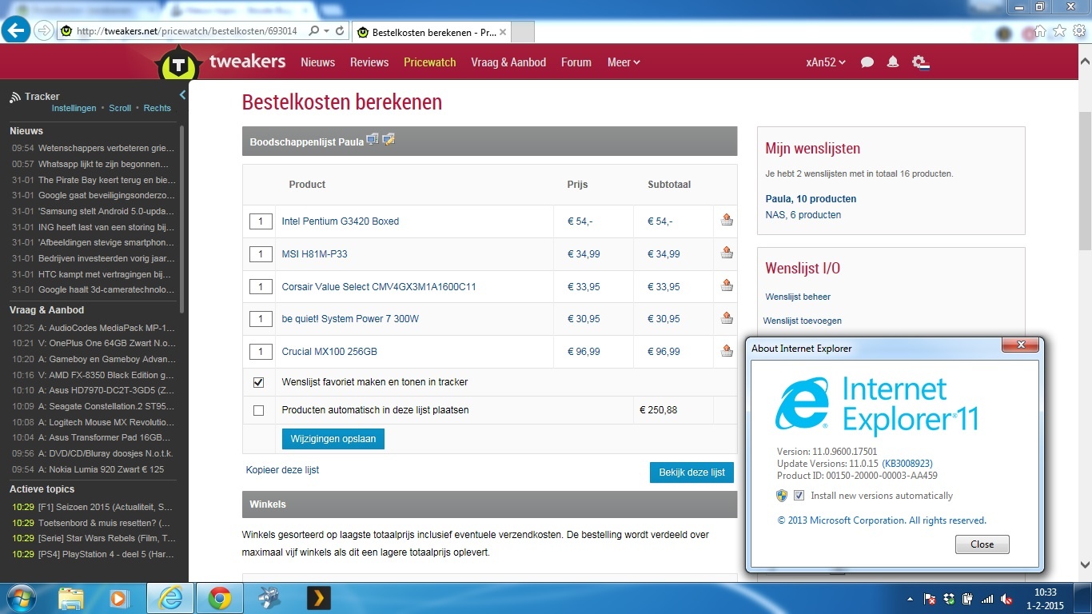Click the Kopieer deze lijst link
This screenshot has height=614, width=1092.
pyautogui.click(x=282, y=470)
